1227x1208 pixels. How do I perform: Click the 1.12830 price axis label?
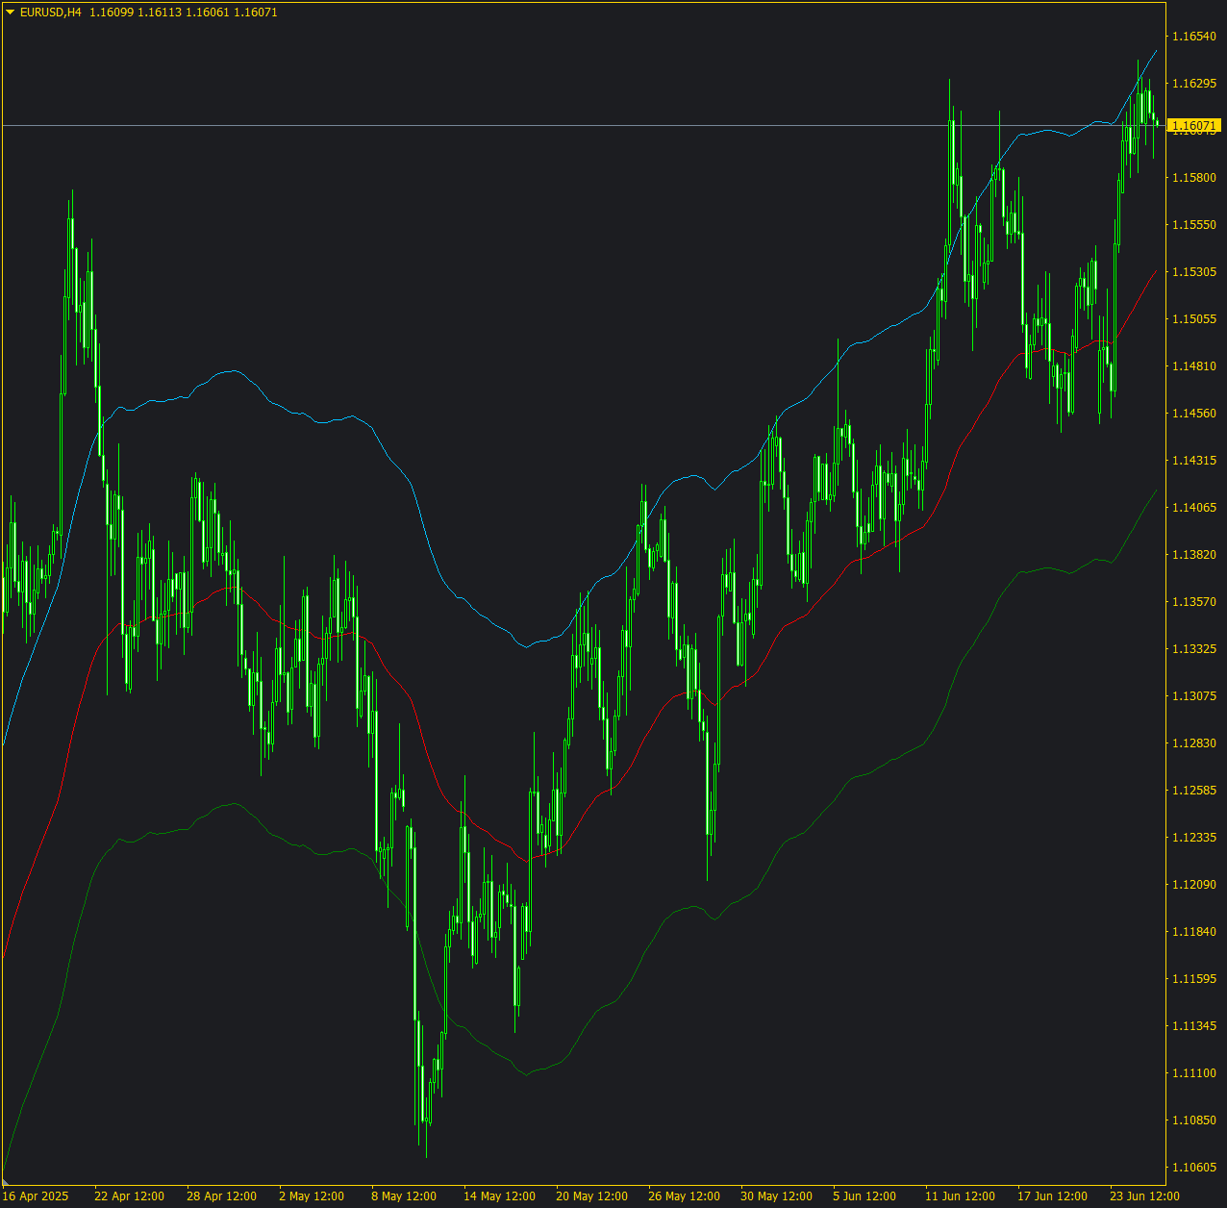pos(1194,743)
